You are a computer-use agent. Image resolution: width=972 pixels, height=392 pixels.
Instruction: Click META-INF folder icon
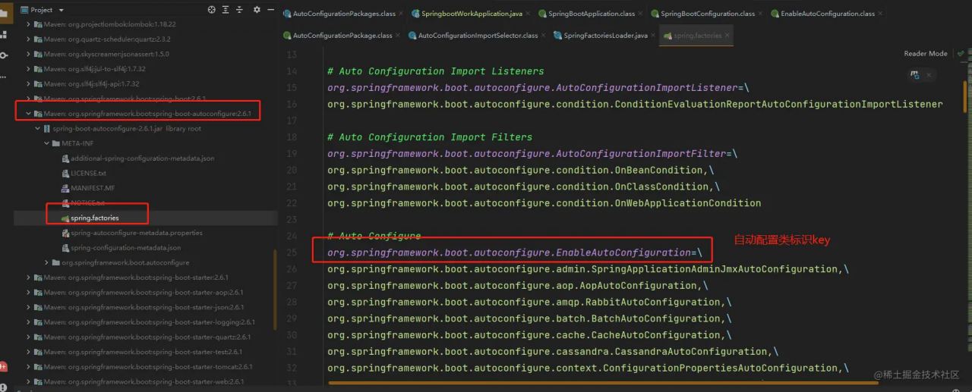55,143
